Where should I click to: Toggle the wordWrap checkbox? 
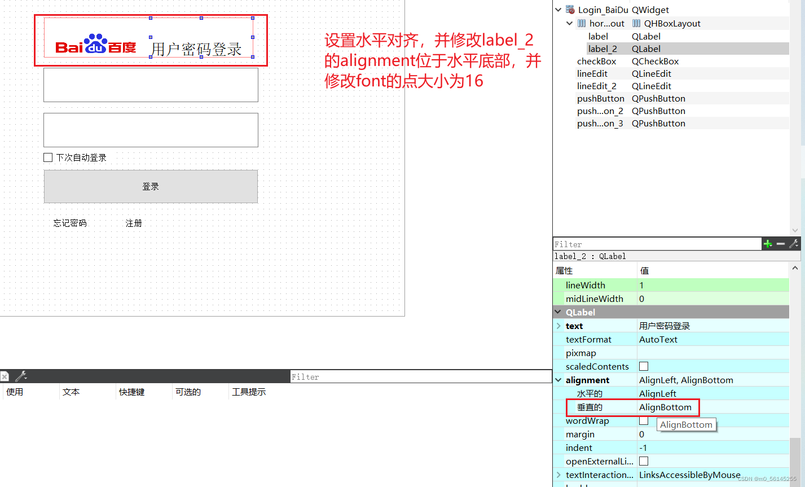tap(644, 420)
